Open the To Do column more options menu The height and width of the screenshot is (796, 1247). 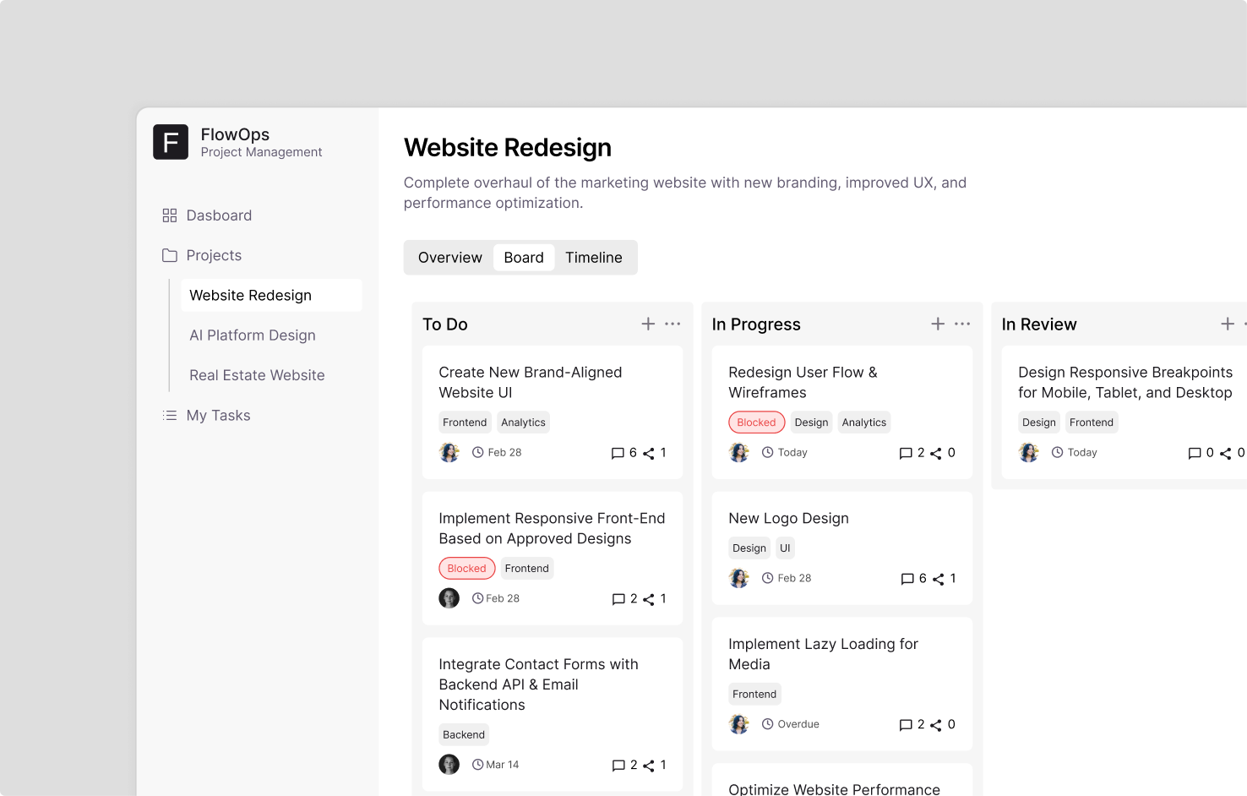[673, 324]
